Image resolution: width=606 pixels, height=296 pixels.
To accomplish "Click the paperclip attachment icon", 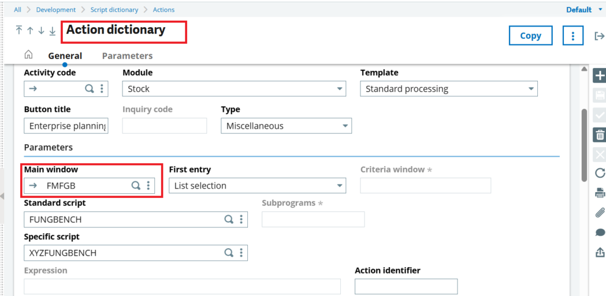I will (x=599, y=213).
